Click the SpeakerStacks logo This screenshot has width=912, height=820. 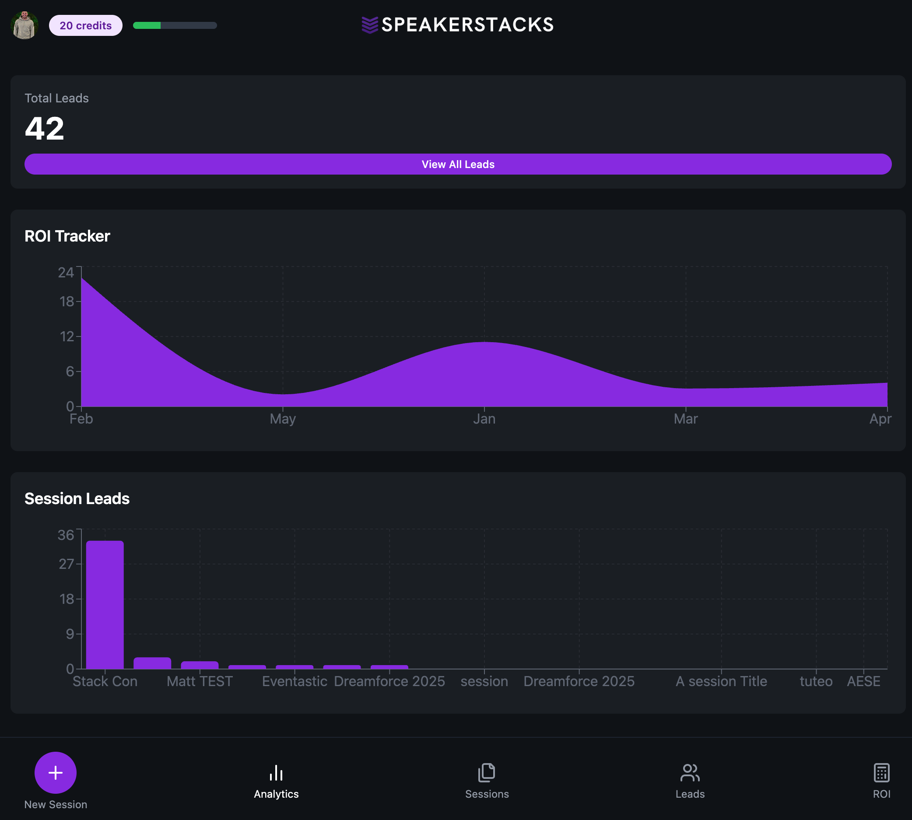(x=456, y=25)
